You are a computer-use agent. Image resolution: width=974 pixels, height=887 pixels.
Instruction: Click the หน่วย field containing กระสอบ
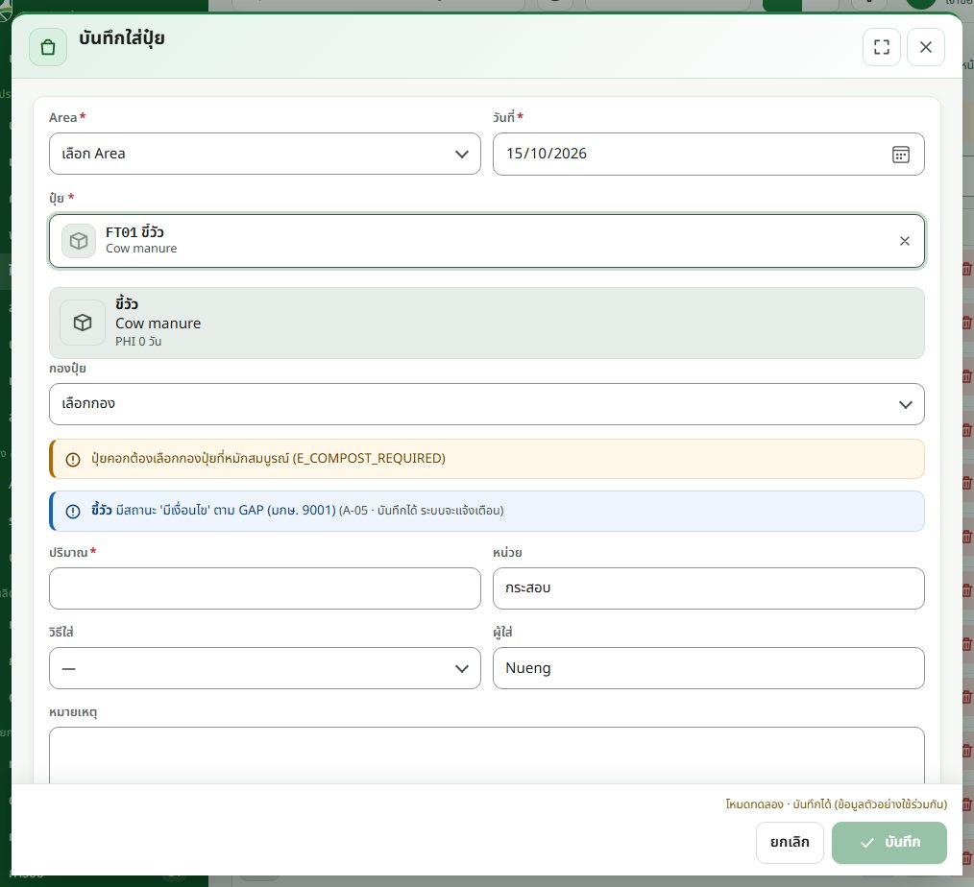coord(708,588)
